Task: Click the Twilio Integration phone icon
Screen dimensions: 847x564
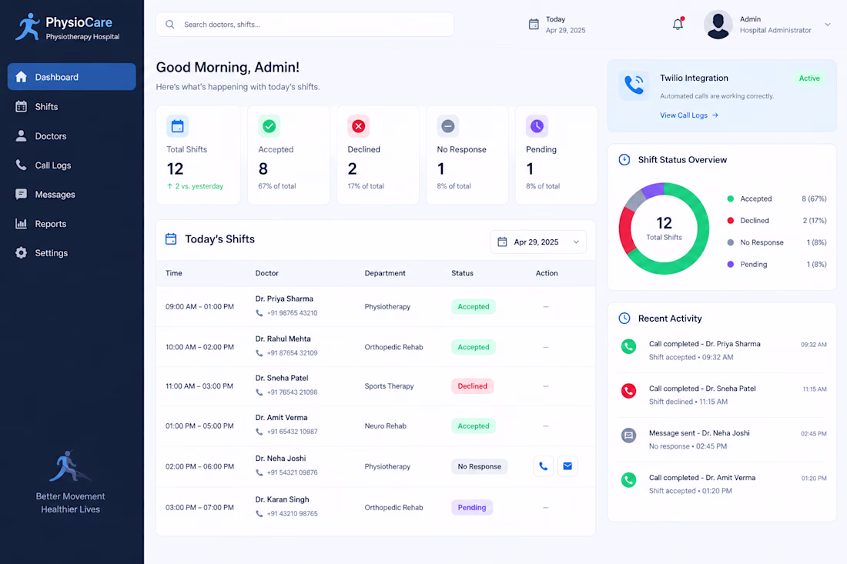Action: (x=634, y=85)
